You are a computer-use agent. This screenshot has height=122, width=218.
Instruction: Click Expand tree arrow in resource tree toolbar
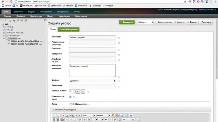2,20
